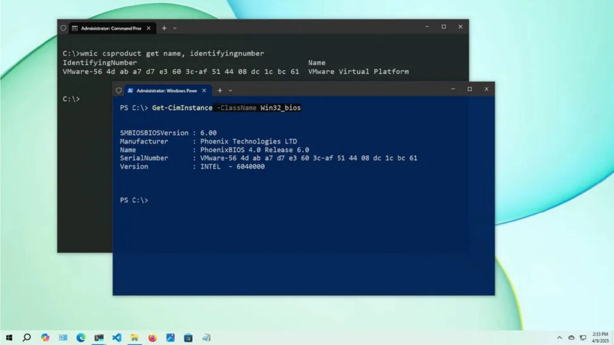Close the Windows PowerShell tab
Viewport: 614px width, 345px height.
tap(204, 90)
